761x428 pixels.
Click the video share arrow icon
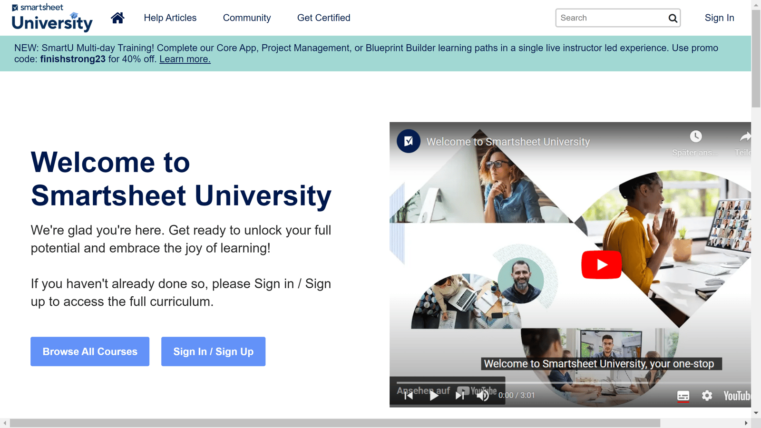pos(745,137)
